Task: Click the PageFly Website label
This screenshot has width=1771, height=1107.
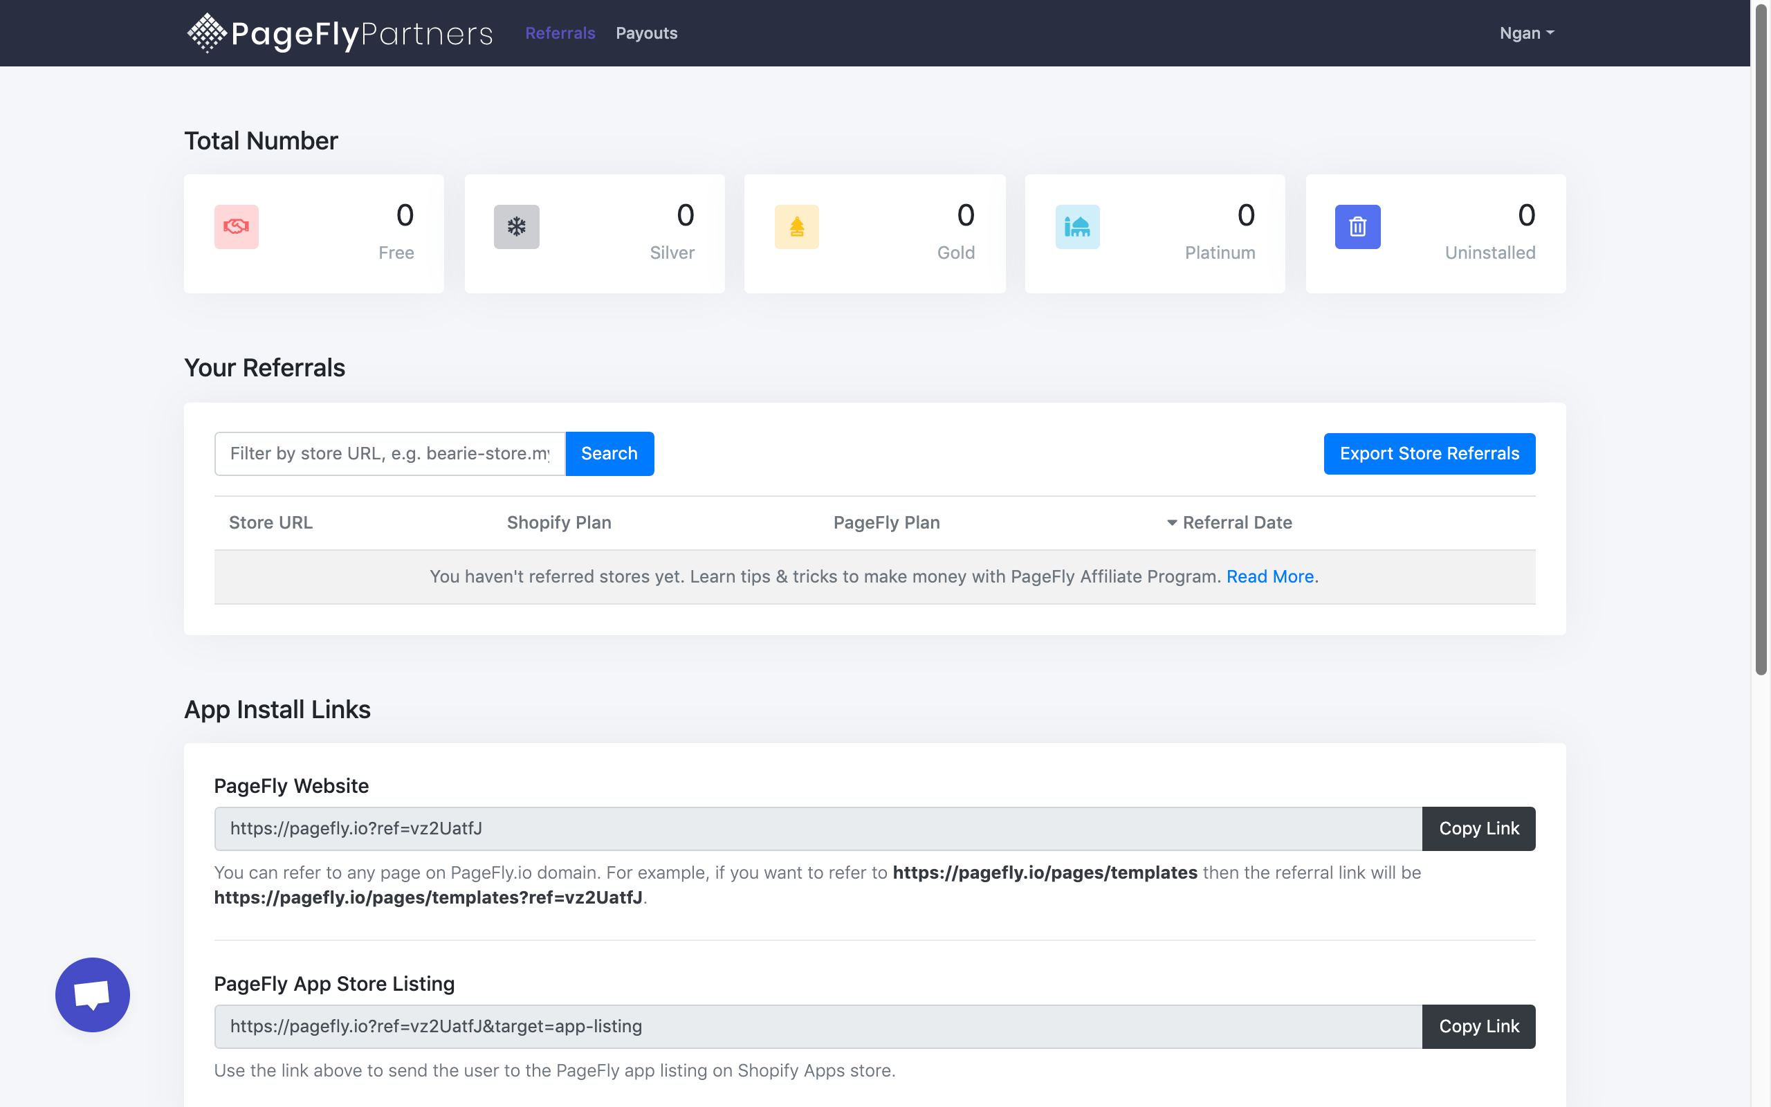Action: 291,787
